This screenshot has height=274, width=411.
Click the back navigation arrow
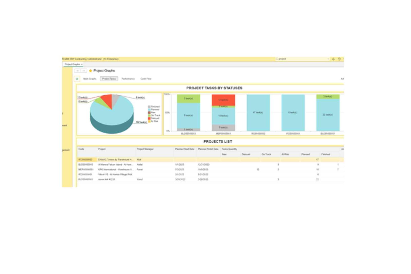[x=78, y=71]
